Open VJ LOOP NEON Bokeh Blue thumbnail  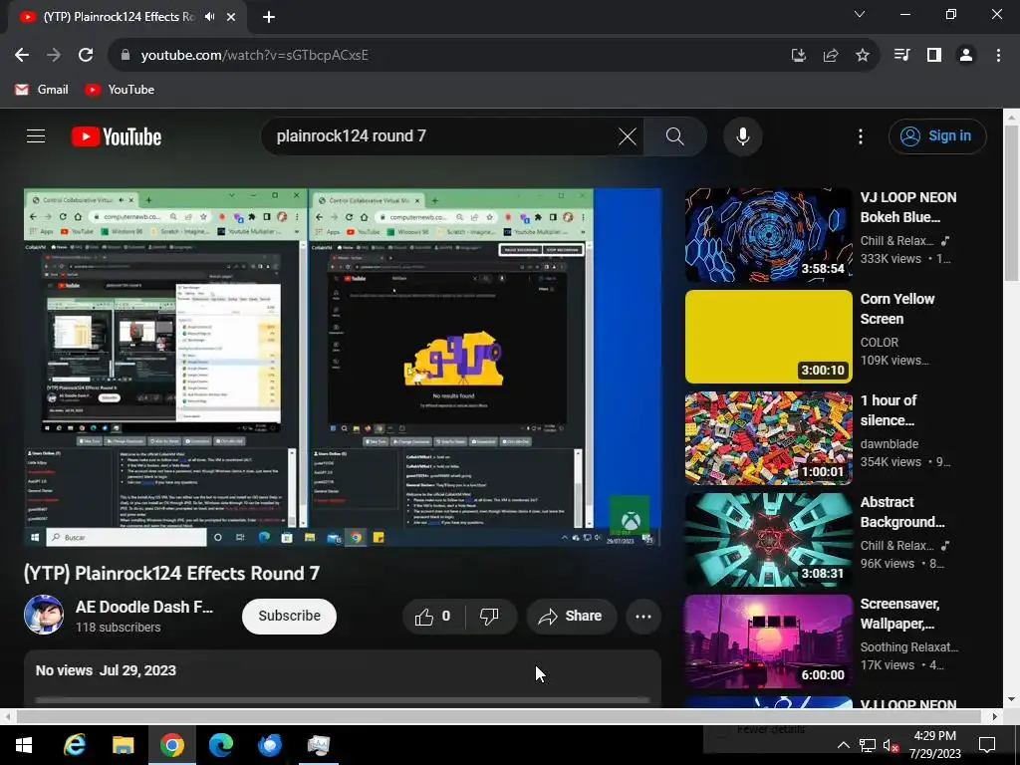click(x=768, y=235)
